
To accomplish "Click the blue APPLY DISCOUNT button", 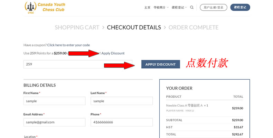I will (161, 64).
